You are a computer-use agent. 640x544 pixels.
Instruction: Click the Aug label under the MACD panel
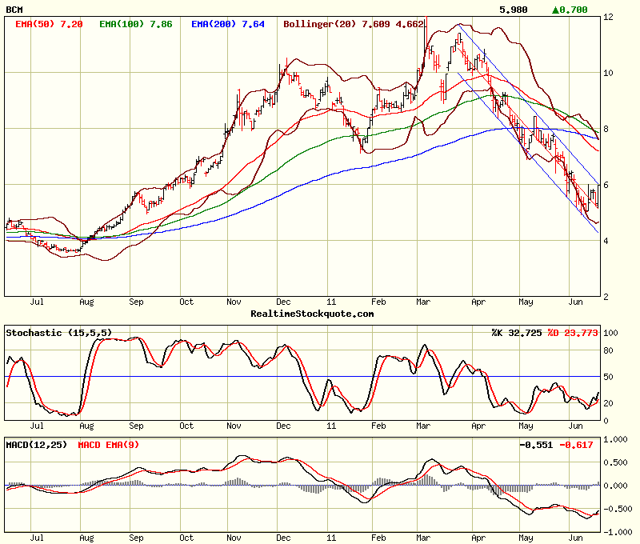pos(86,539)
